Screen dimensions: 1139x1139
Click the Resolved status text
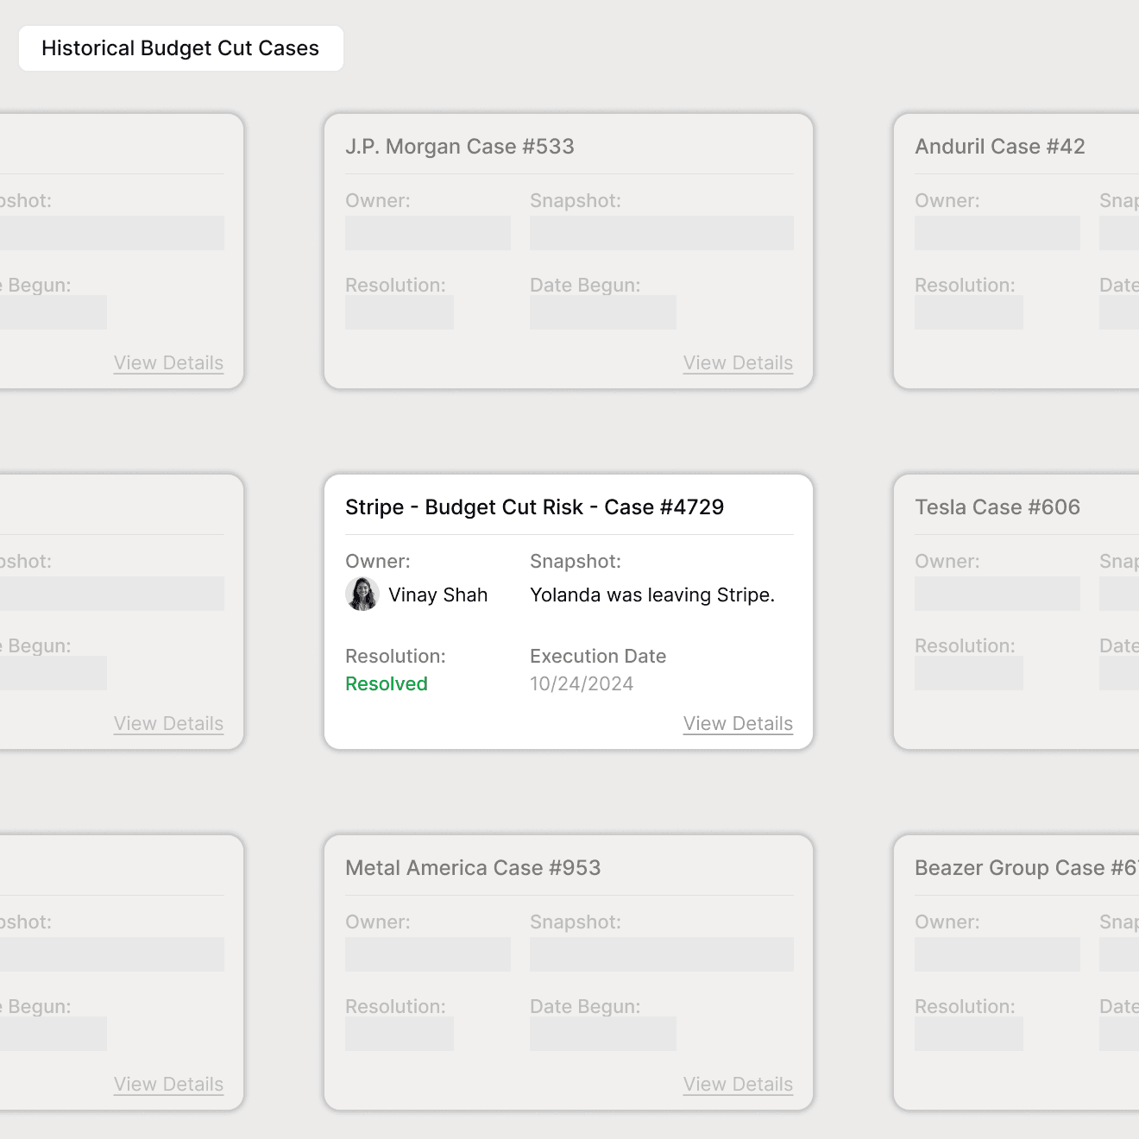(387, 684)
